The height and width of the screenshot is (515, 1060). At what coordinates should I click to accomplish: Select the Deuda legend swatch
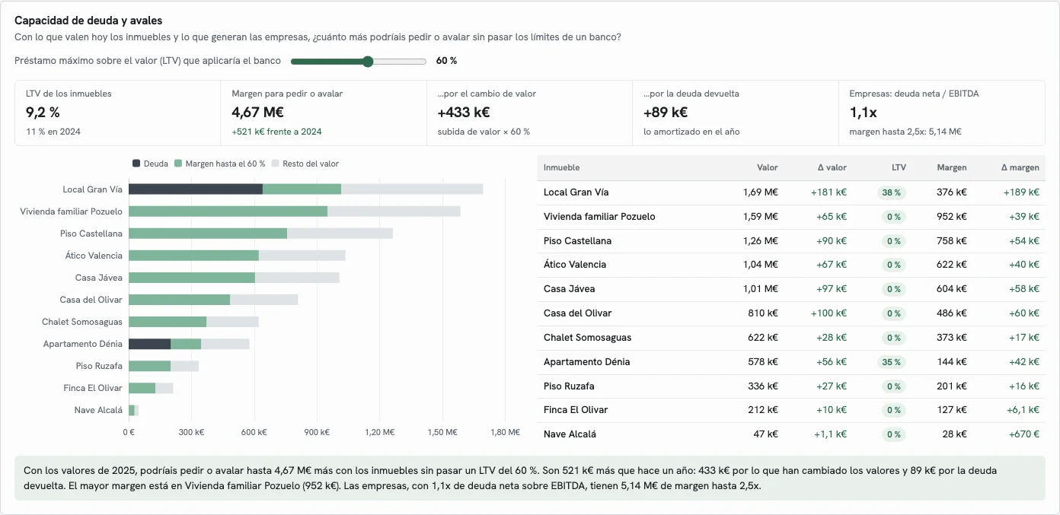[136, 164]
